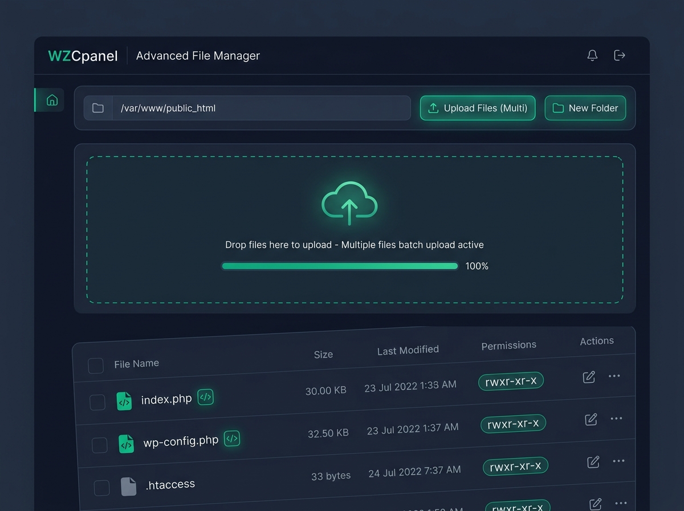Click the /var/www/public_html path field
This screenshot has width=684, height=511.
pyautogui.click(x=247, y=108)
